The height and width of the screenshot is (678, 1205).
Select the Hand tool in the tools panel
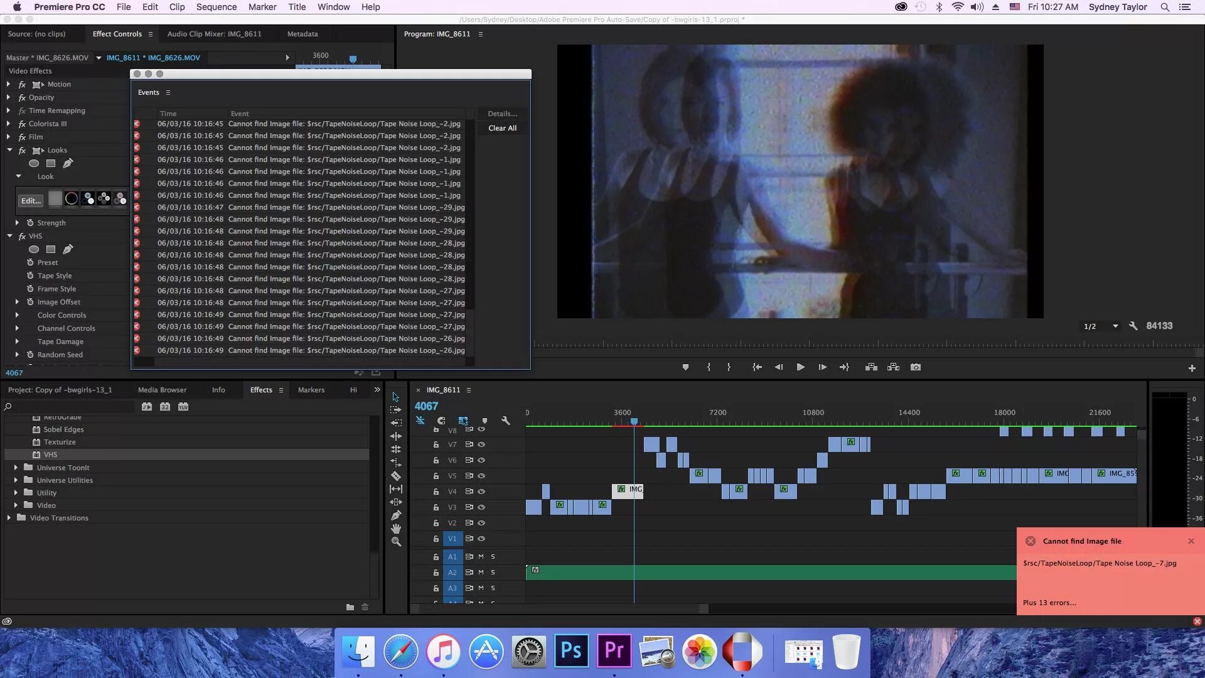396,529
